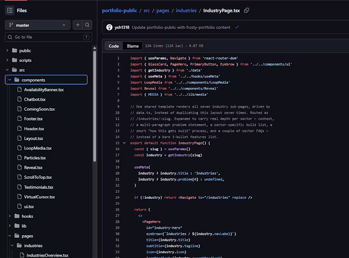Open Chatbot.tsx in file tree
This screenshot has height=258, width=349.
[35, 100]
